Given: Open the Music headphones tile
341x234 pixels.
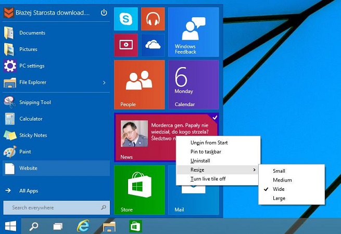Looking at the screenshot, I should pyautogui.click(x=153, y=19).
